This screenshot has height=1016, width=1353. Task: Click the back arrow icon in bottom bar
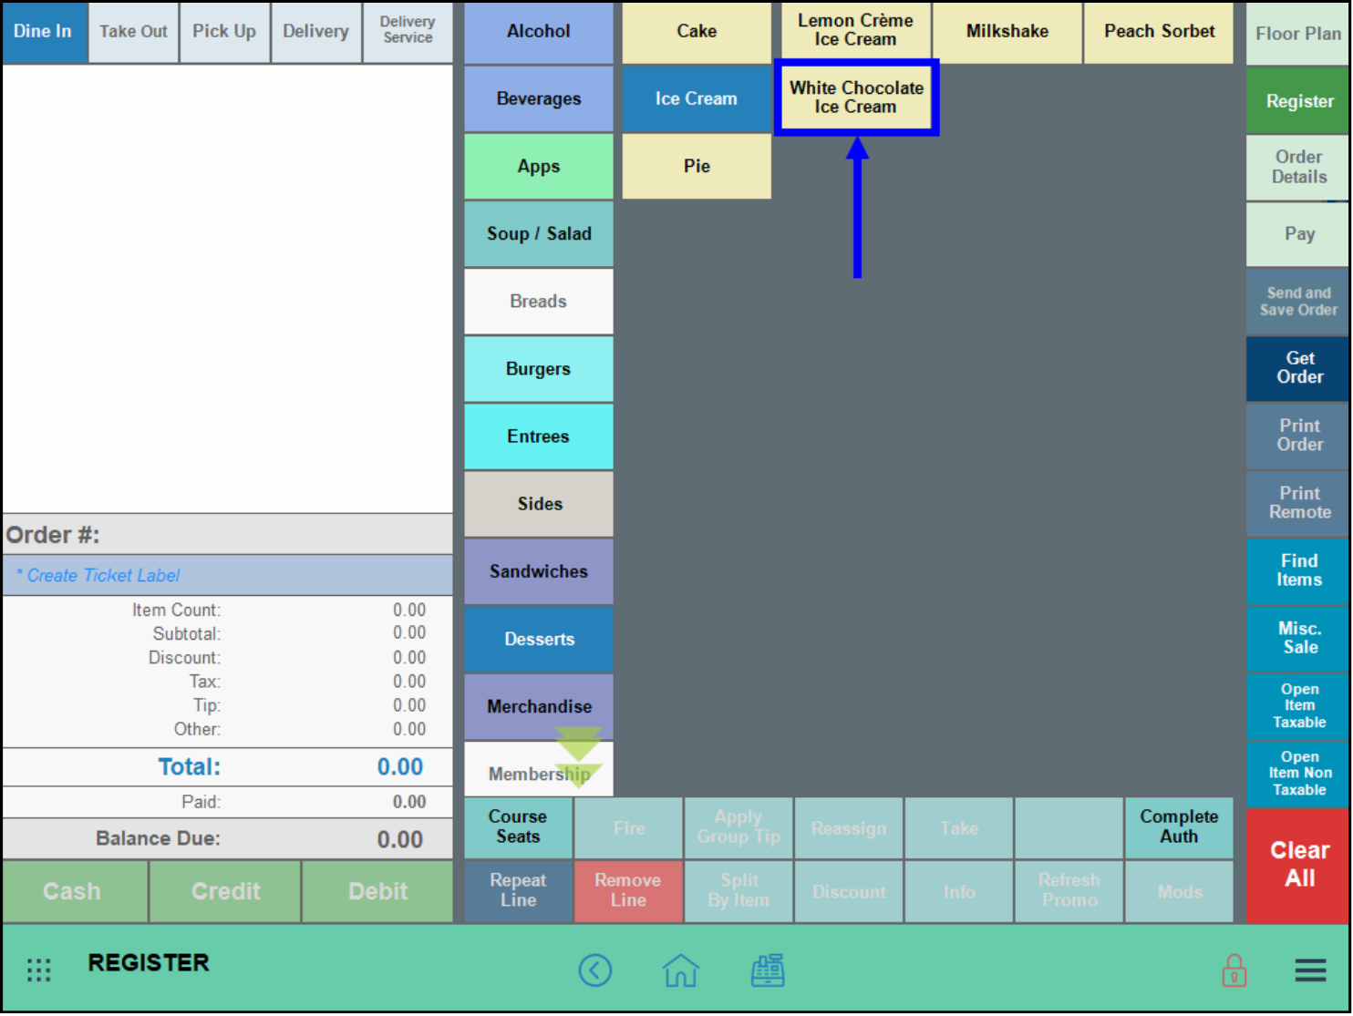click(594, 970)
